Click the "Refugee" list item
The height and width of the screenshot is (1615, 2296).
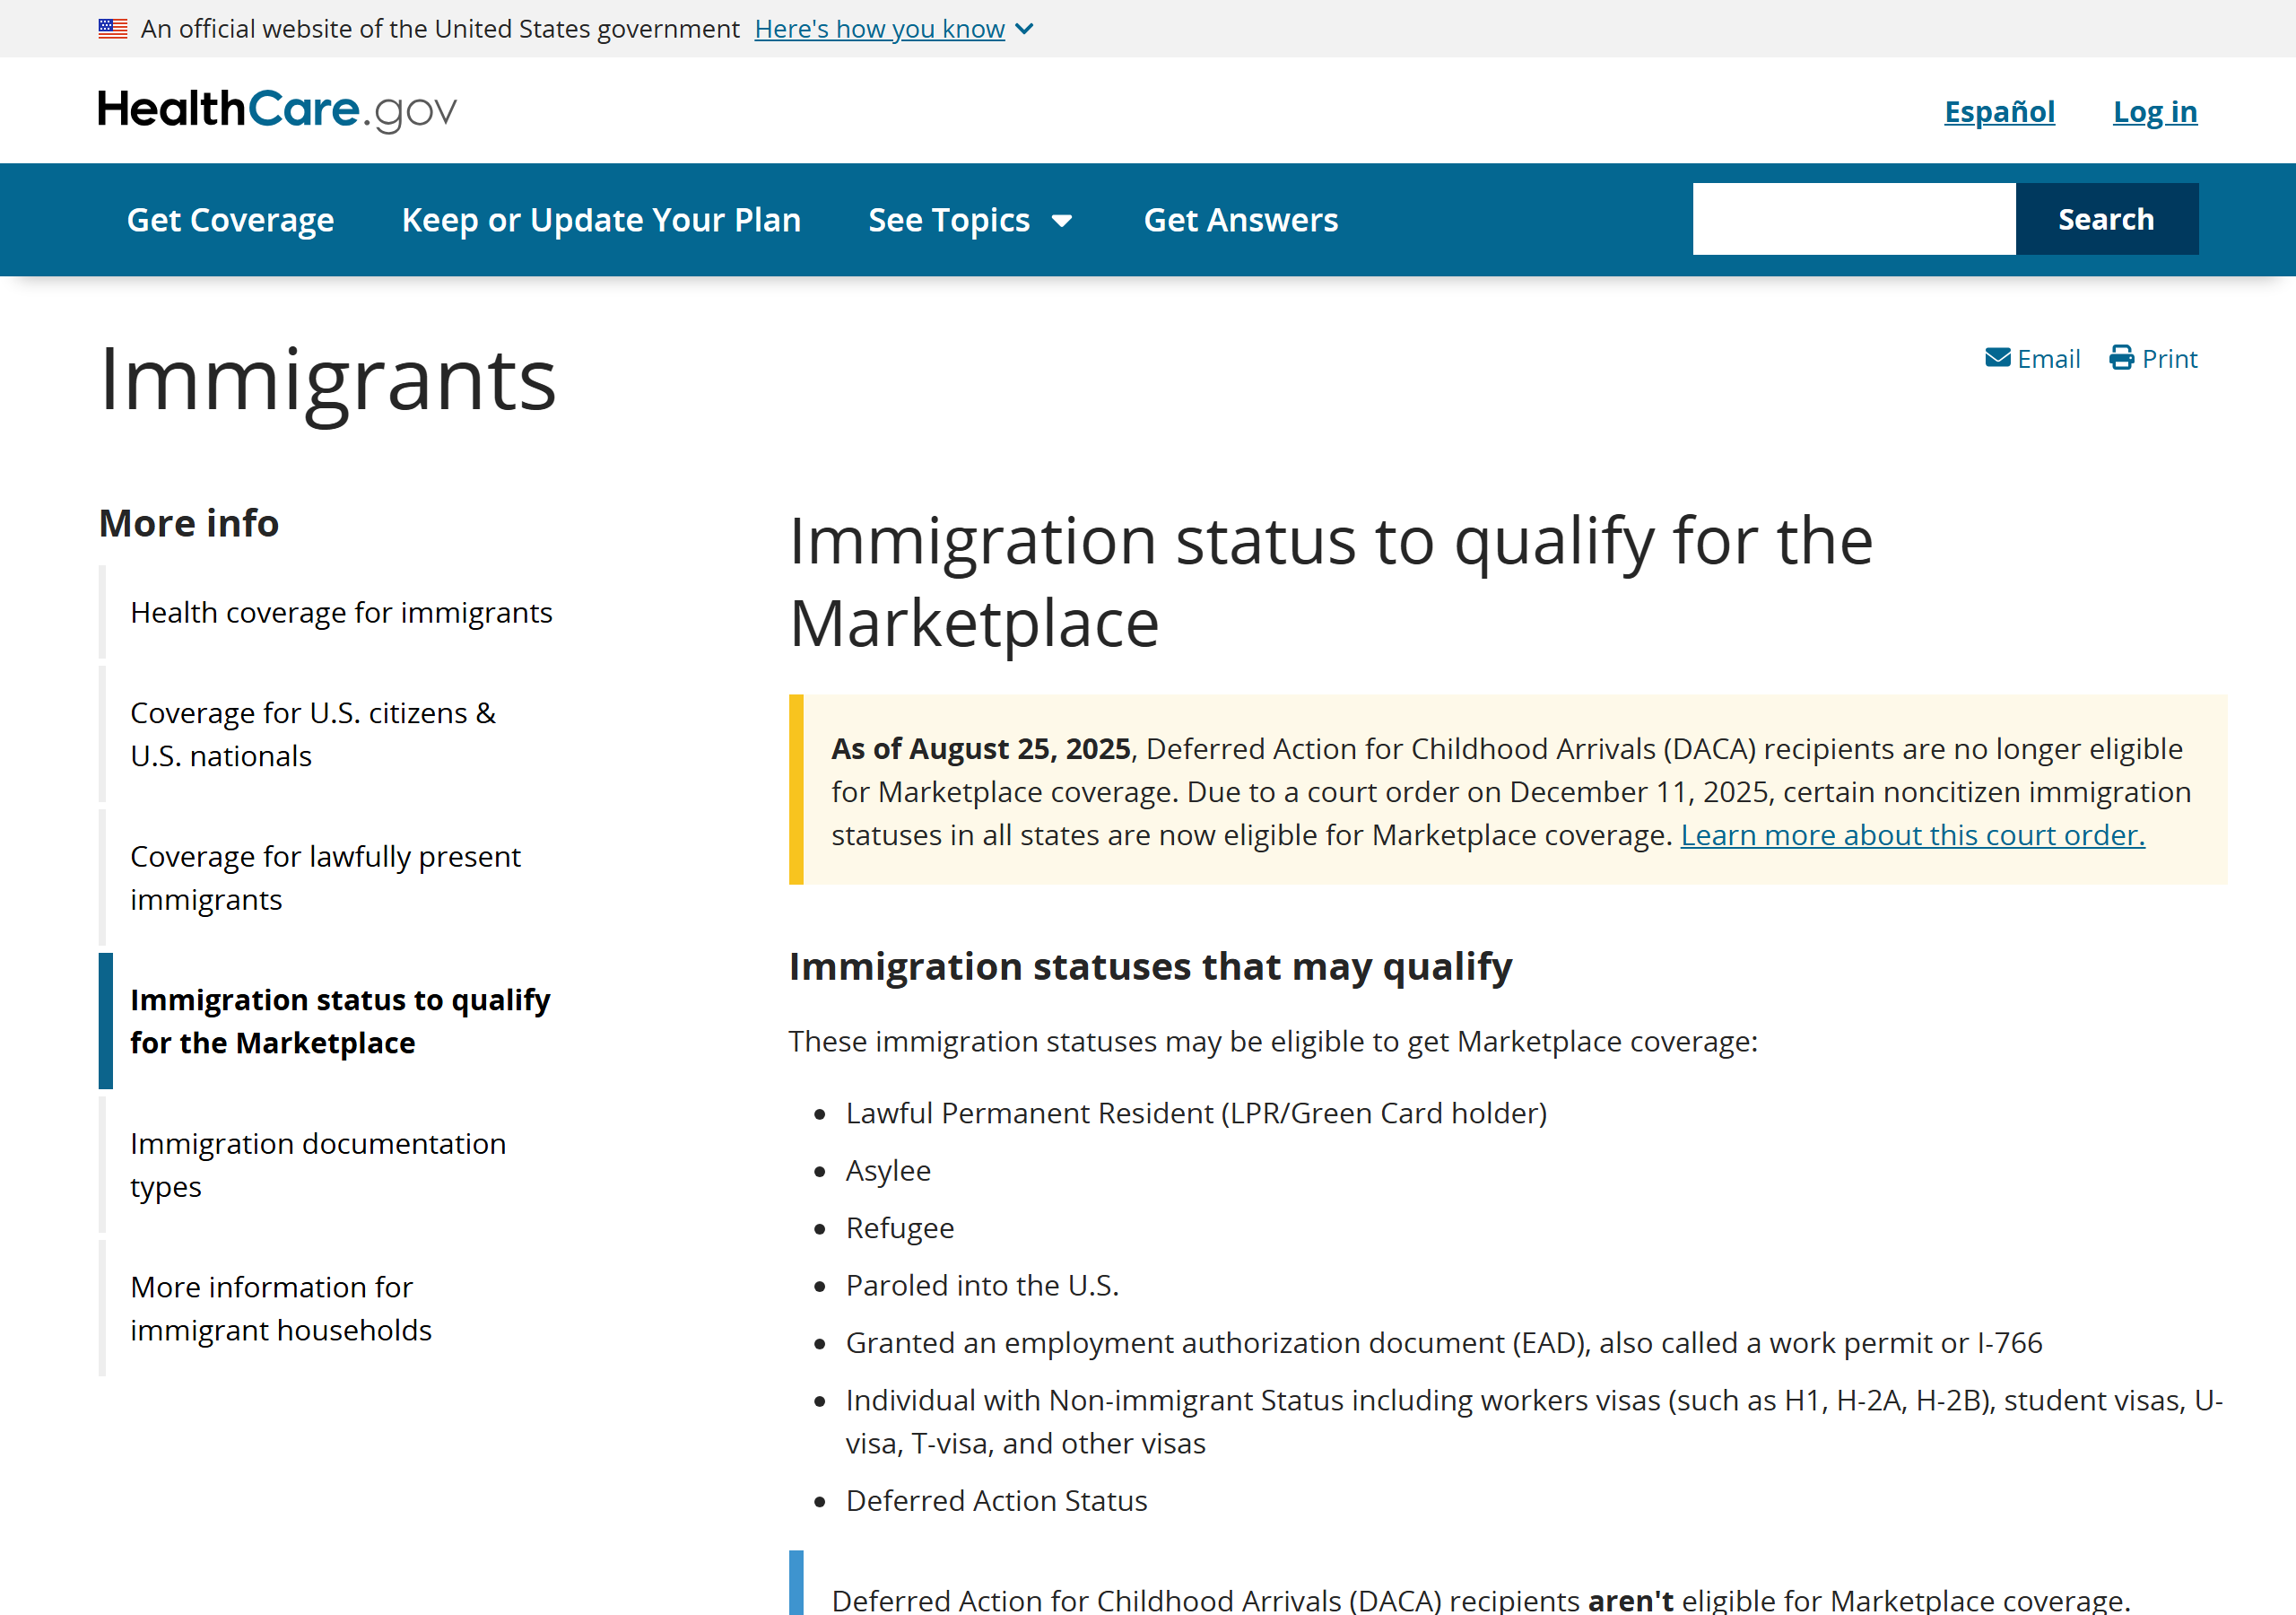(900, 1227)
